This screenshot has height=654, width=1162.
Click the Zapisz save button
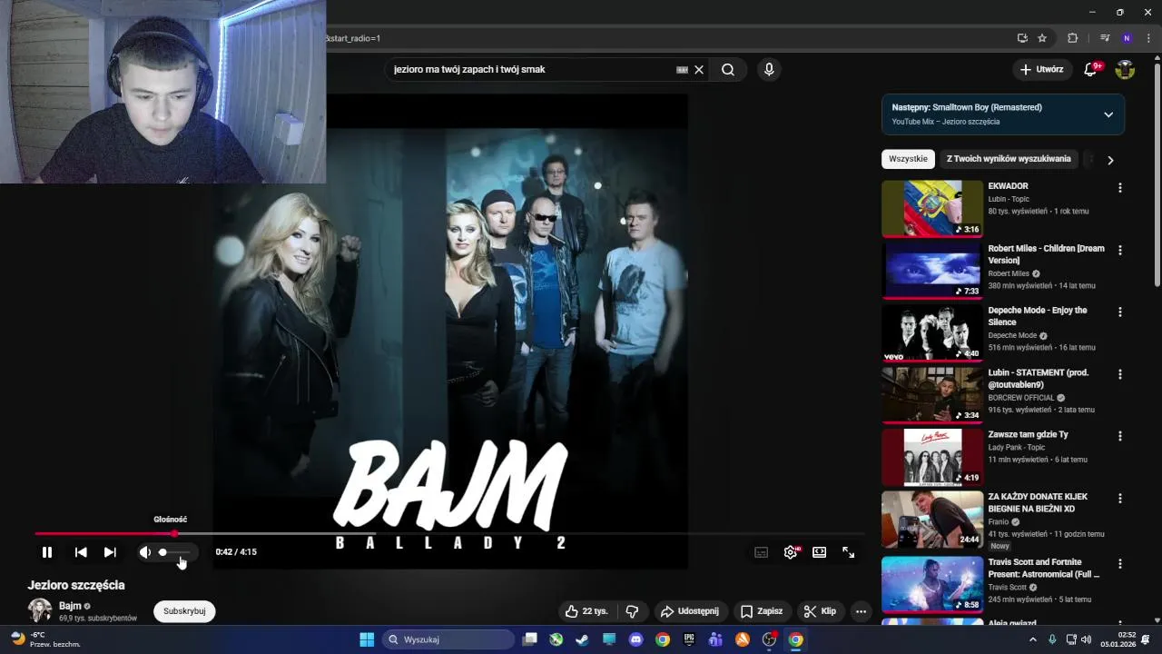[762, 611]
